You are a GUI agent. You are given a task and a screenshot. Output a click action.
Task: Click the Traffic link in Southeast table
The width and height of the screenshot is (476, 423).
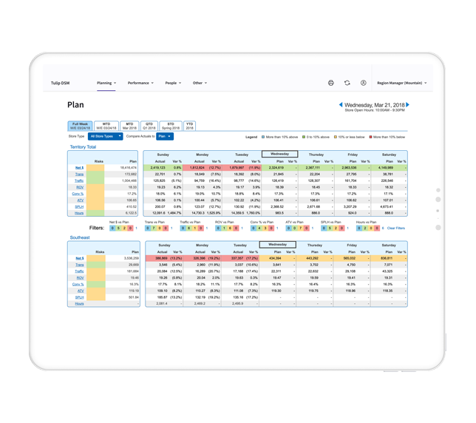coord(79,271)
